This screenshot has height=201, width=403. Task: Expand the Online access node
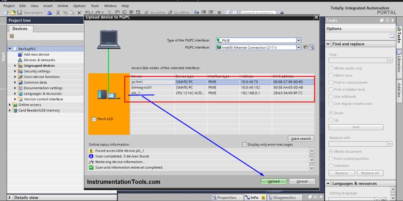coord(10,105)
